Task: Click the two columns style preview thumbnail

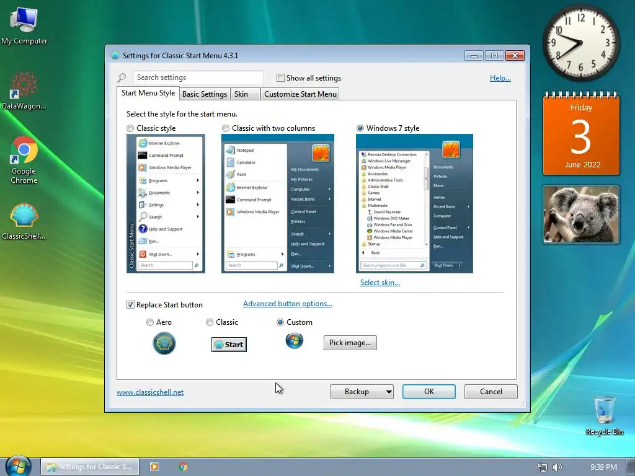Action: [277, 203]
